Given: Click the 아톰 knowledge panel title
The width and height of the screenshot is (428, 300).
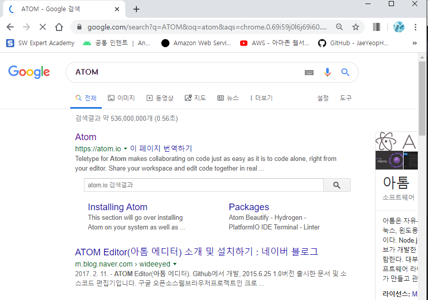Looking at the screenshot, I should point(396,183).
